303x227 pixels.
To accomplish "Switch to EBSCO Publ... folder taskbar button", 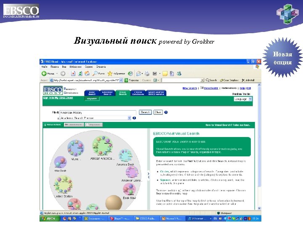I will (x=147, y=219).
